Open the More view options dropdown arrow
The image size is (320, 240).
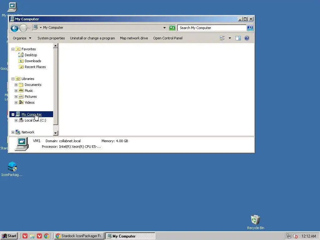pyautogui.click(x=230, y=38)
